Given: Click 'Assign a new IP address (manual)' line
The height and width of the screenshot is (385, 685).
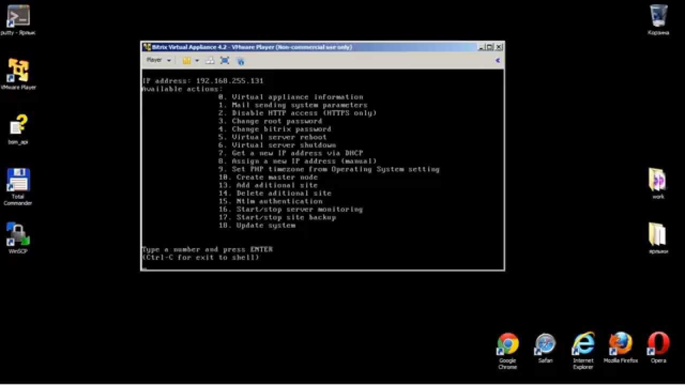Looking at the screenshot, I should coord(298,161).
